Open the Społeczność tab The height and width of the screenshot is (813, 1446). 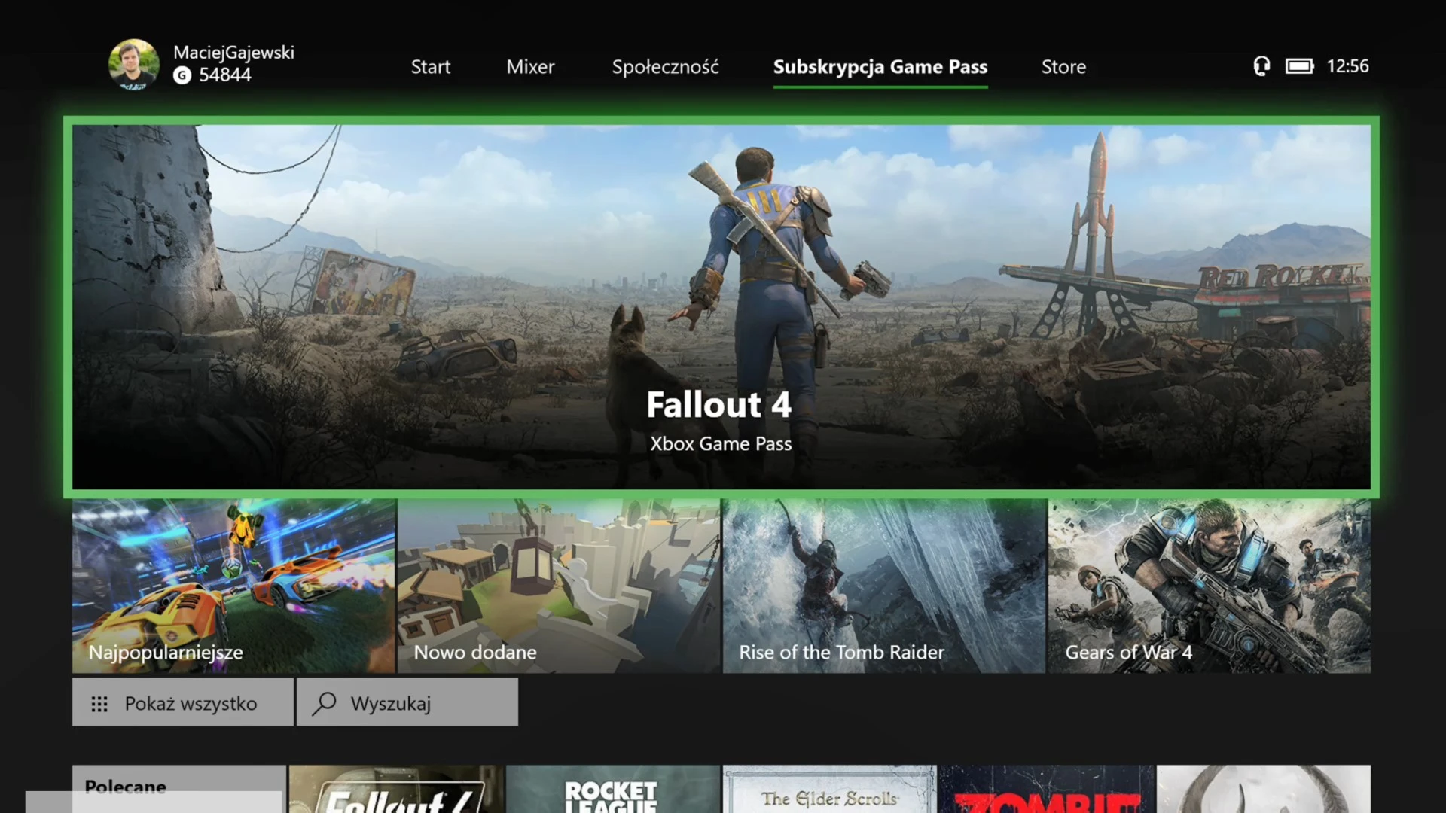[x=665, y=67]
